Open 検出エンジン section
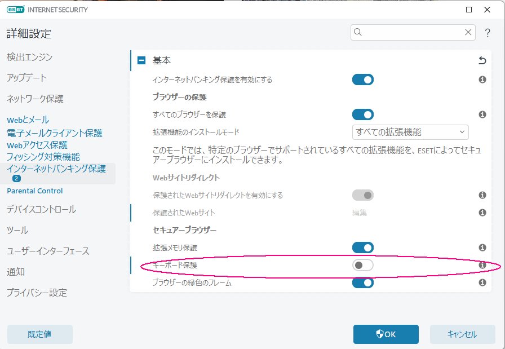Image resolution: width=505 pixels, height=349 pixels. pyautogui.click(x=30, y=57)
